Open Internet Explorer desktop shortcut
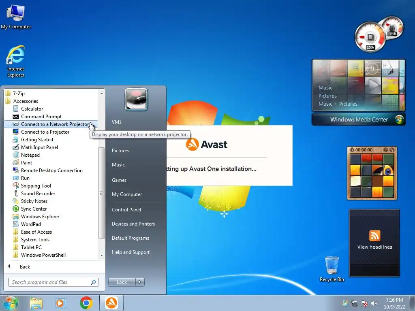 pos(16,62)
